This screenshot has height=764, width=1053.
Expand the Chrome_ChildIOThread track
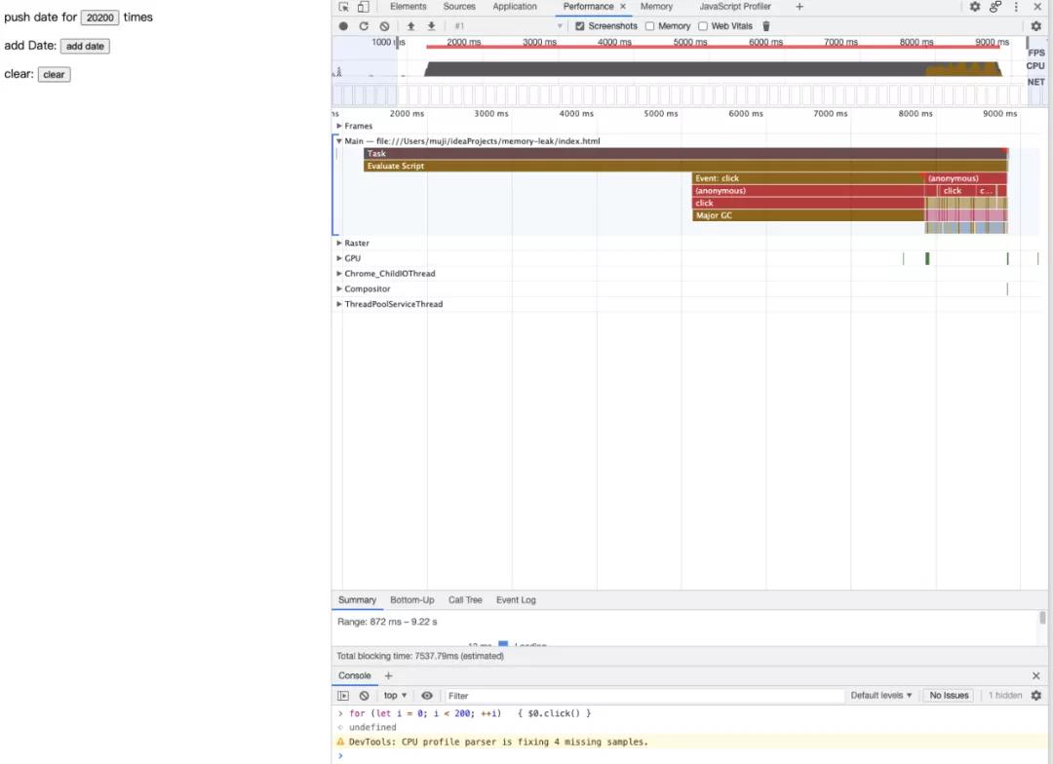[339, 273]
